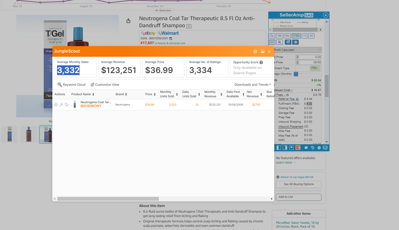
Task: Open Customize View options
Action: (105, 85)
